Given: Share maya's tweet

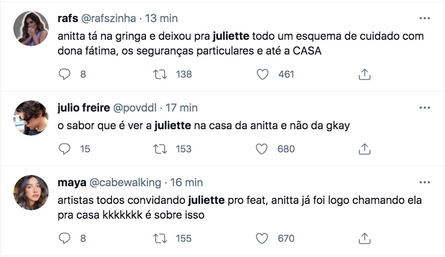Looking at the screenshot, I should (x=364, y=238).
